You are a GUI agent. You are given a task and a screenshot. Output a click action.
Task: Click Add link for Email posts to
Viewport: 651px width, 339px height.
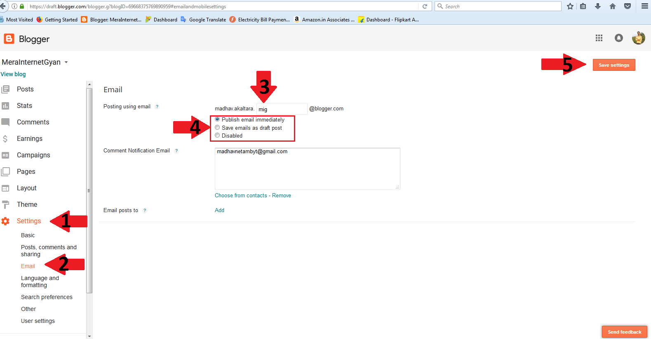pos(219,210)
